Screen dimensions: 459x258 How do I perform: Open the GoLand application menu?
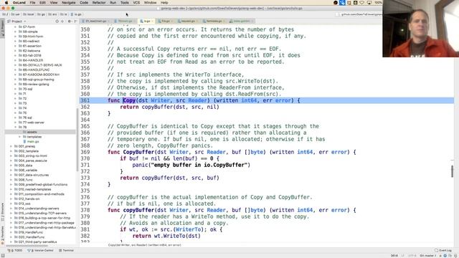(19, 3)
